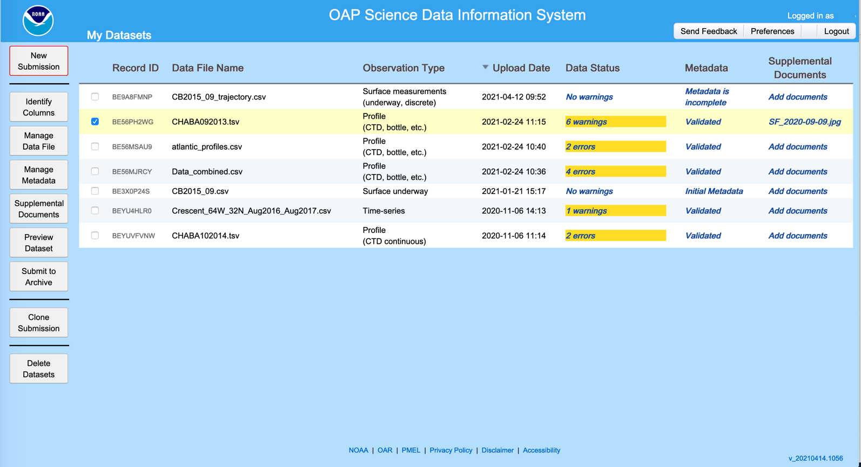Go to Preview Dataset
The height and width of the screenshot is (467, 861).
click(x=39, y=243)
